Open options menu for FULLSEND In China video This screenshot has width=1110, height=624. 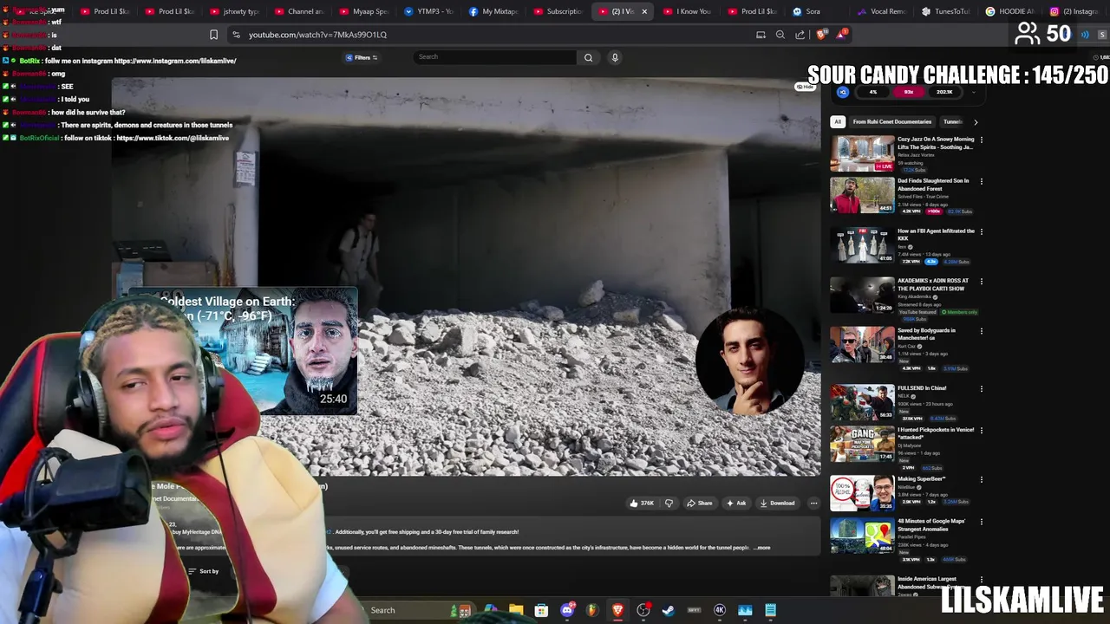[x=981, y=388]
